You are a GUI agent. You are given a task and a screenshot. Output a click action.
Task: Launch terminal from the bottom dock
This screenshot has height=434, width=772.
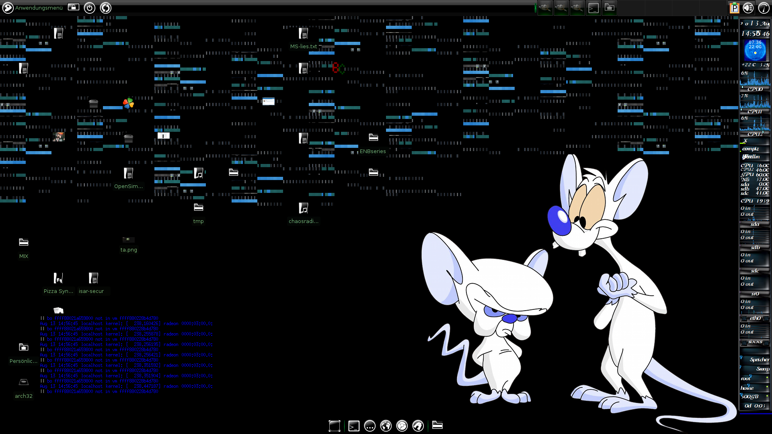354,426
